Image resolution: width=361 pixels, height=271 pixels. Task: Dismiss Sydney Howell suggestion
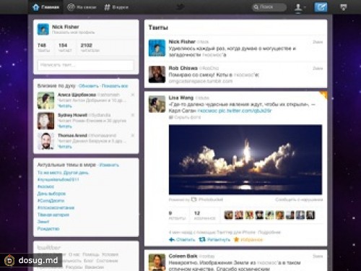coord(132,115)
